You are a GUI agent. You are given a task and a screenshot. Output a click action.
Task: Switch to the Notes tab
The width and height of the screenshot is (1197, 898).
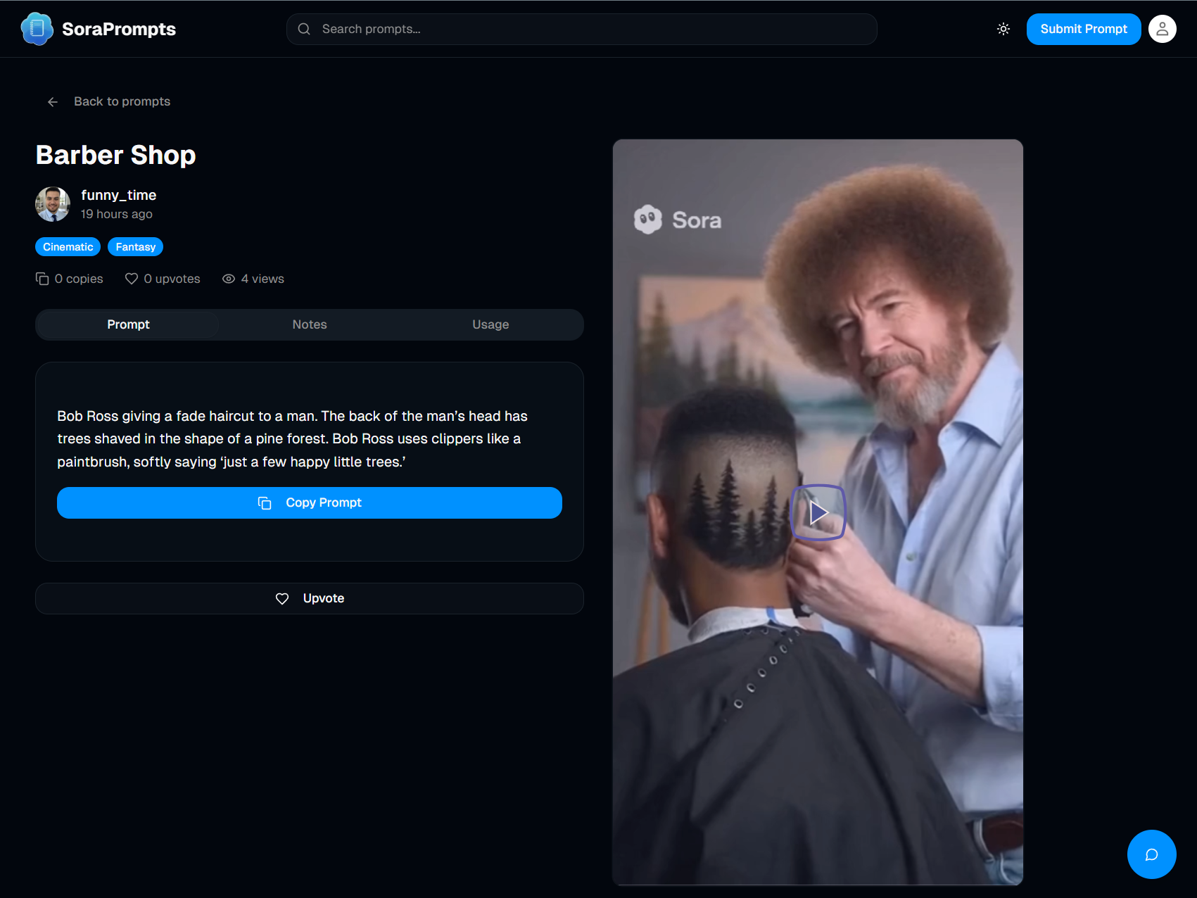click(x=310, y=324)
